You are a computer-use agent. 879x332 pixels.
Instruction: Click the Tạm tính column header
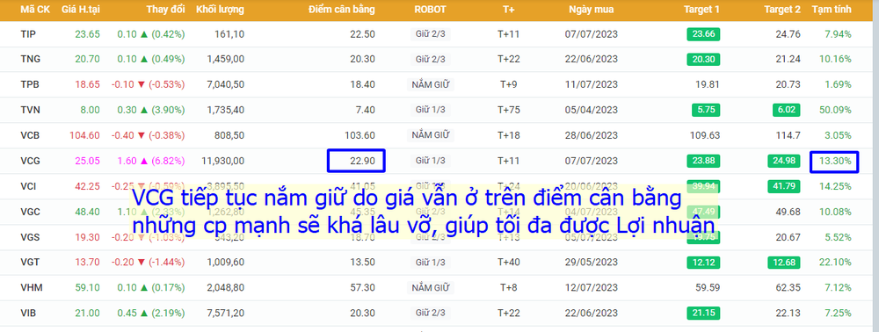832,10
